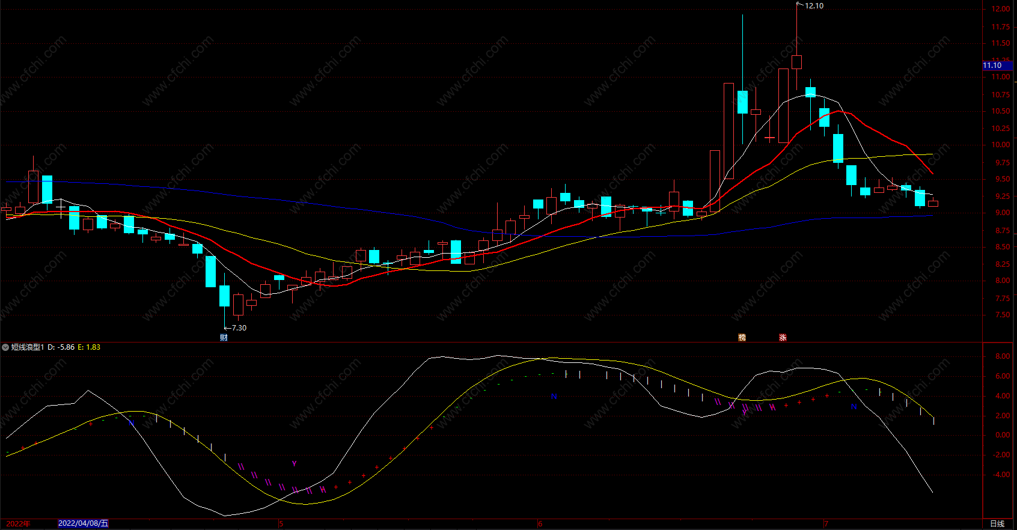The image size is (1017, 530).
Task: Click the month 6 timeline marker
Action: (540, 524)
